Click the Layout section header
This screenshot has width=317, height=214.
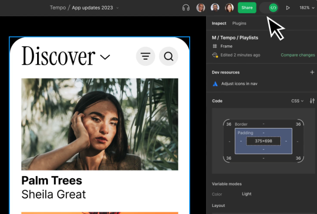click(218, 205)
